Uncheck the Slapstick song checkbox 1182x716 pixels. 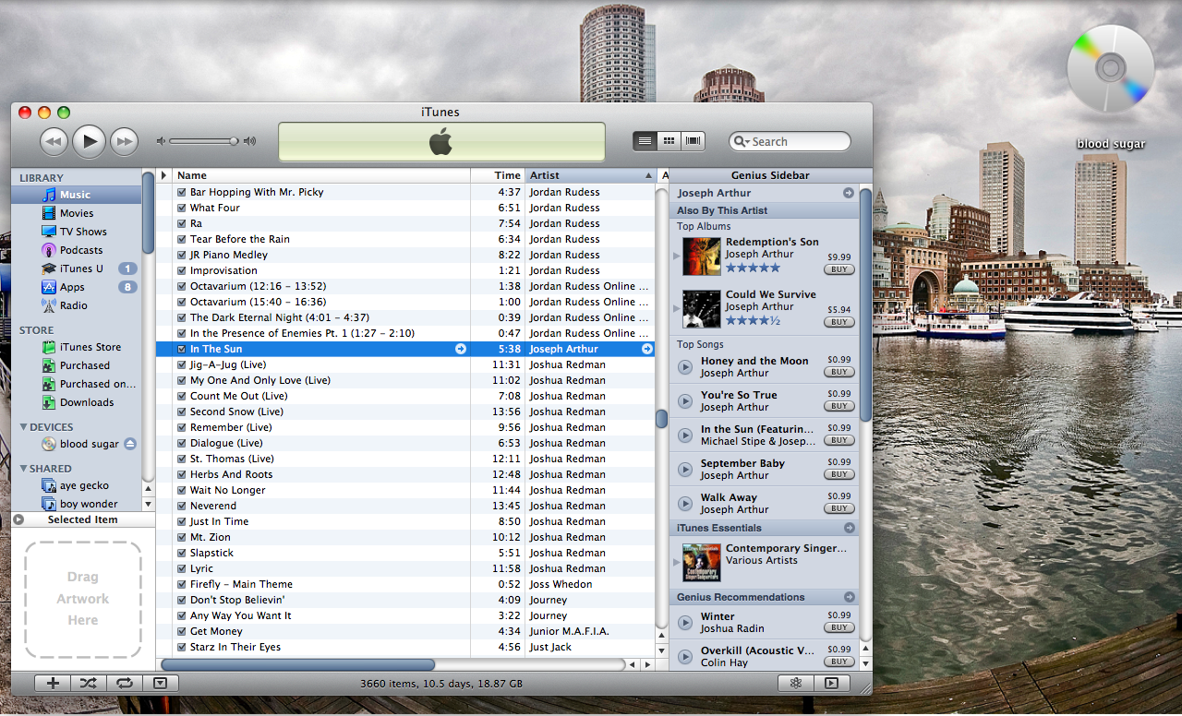point(182,553)
